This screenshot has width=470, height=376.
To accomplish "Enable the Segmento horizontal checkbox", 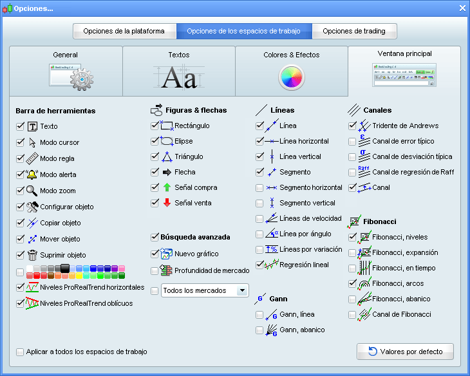I will 259,187.
